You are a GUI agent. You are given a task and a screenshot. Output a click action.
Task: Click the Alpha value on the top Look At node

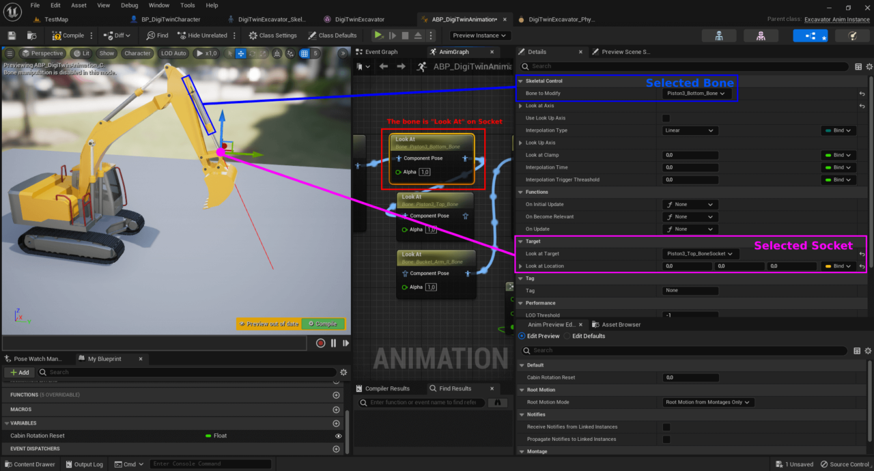424,172
